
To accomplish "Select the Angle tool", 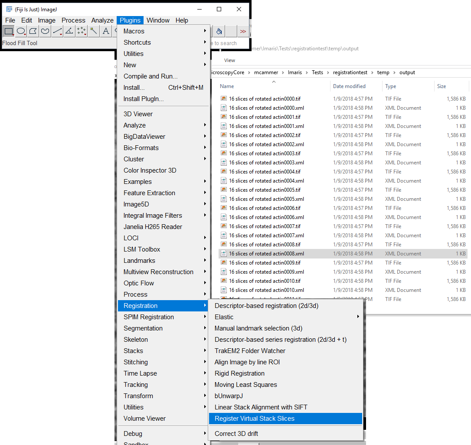I will pos(69,31).
